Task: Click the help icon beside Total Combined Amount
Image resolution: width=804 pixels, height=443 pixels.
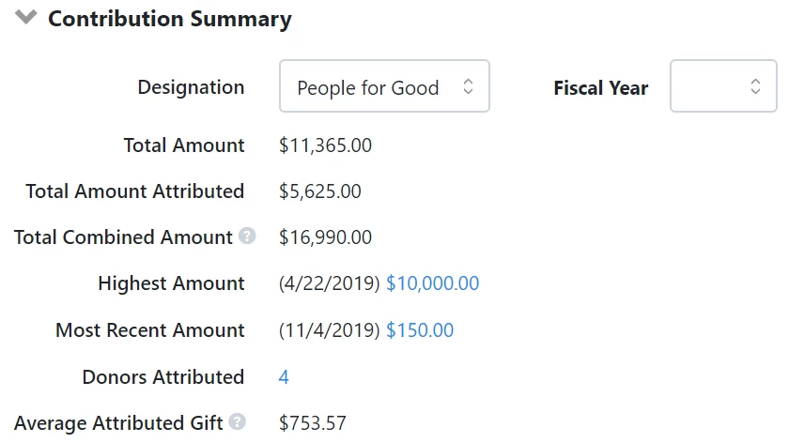Action: click(x=247, y=237)
